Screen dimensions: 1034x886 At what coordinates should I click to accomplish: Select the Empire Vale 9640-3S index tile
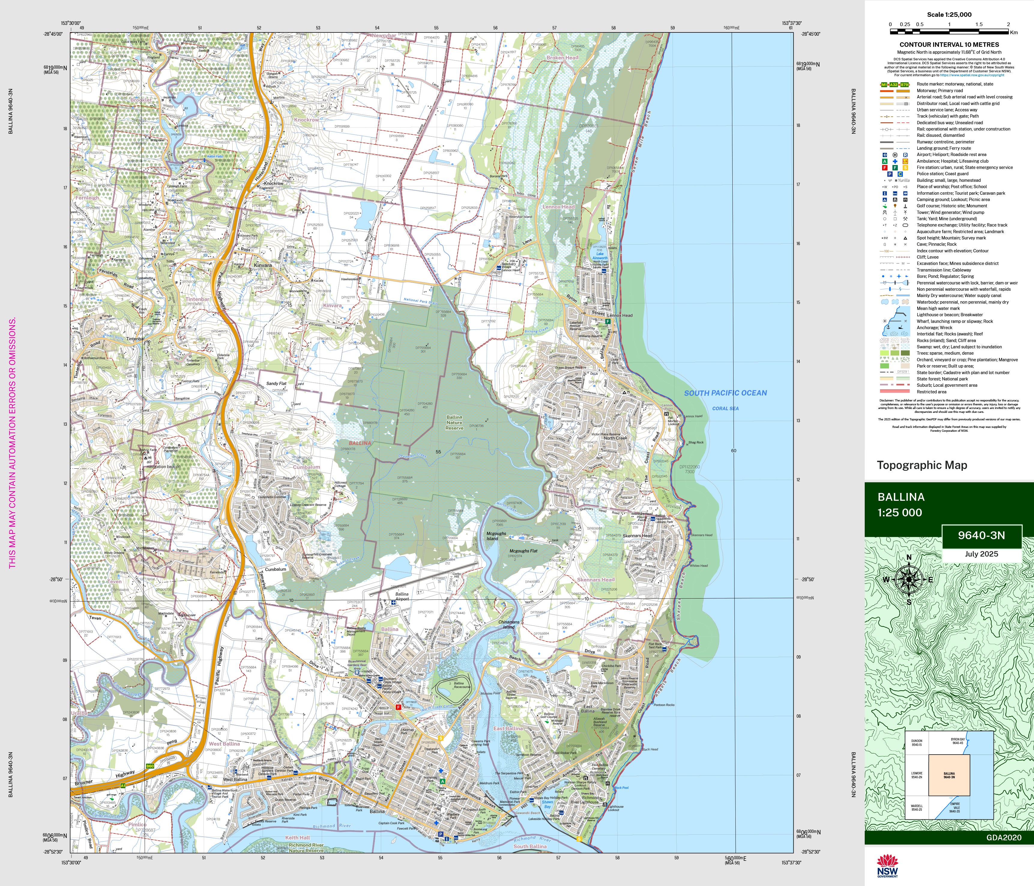tap(954, 808)
